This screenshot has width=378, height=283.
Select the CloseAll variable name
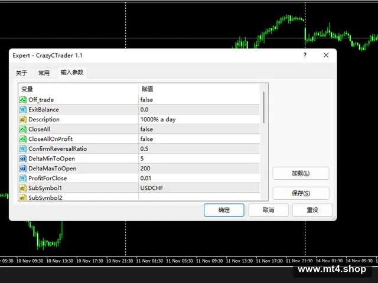(x=40, y=129)
